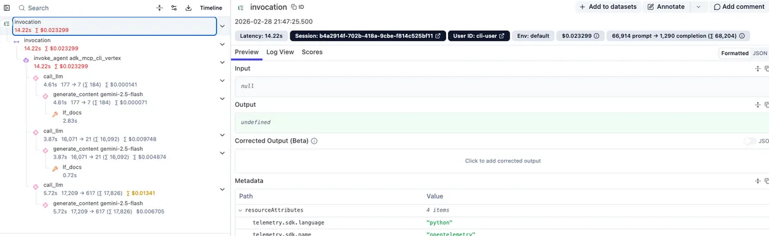Collapse the call_llm 5.72s chevron

pyautogui.click(x=222, y=189)
